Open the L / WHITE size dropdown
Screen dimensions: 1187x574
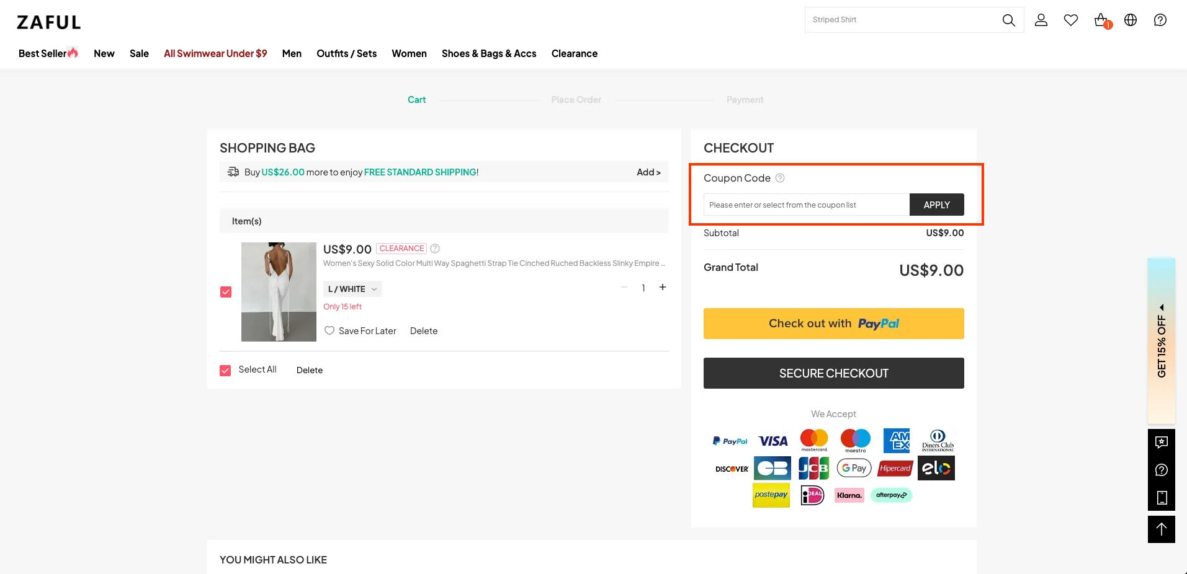click(352, 289)
